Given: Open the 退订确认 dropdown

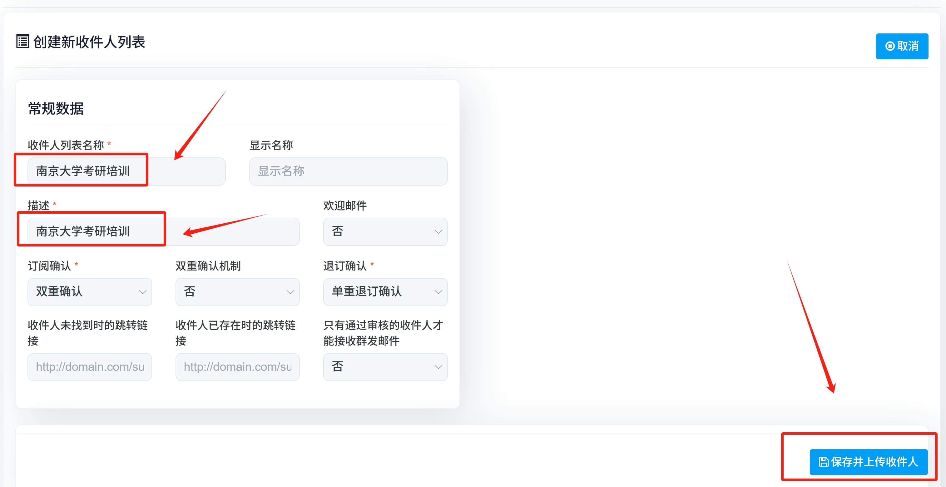Looking at the screenshot, I should click(385, 292).
